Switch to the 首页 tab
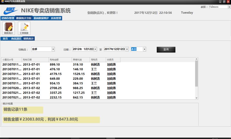The image size is (231, 139). 5,38
